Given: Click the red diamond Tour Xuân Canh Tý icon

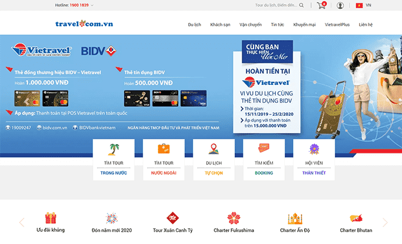Looking at the screenshot, I should pyautogui.click(x=172, y=218).
